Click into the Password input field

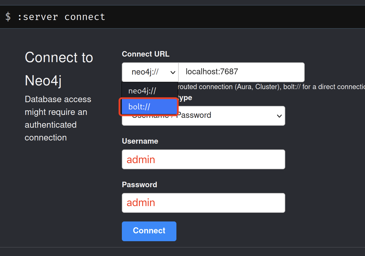pyautogui.click(x=203, y=203)
